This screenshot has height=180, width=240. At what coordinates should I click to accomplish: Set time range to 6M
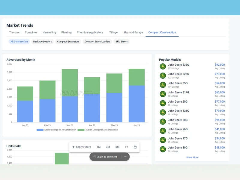click(117, 147)
